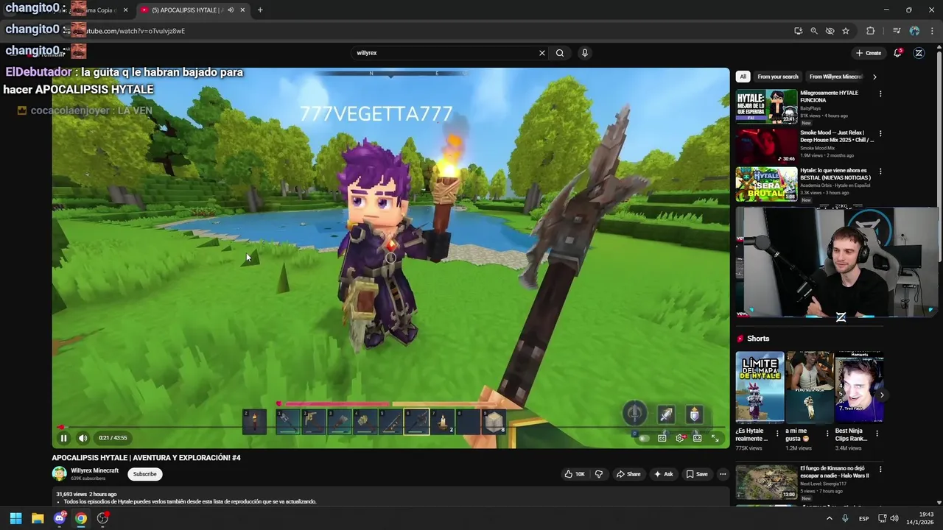Open El fuego de Kinsano Halo Wars video
This screenshot has height=530, width=943.
tap(766, 483)
